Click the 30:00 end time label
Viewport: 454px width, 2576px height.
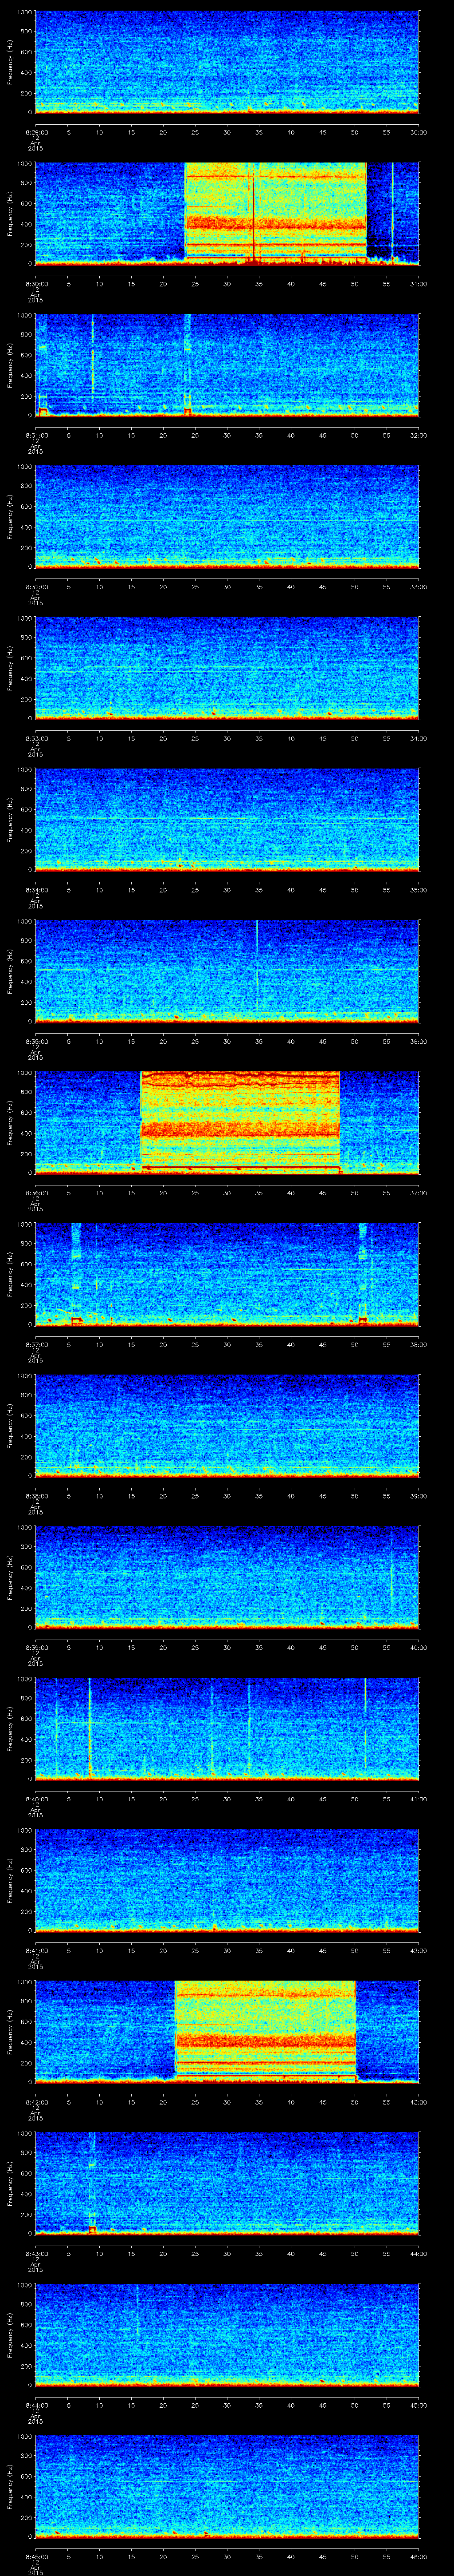(x=418, y=131)
